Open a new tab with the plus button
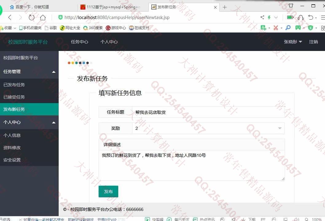325x221 pixels. tap(225, 7)
